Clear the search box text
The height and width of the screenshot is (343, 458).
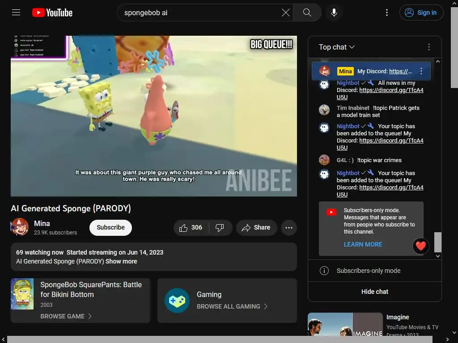[x=286, y=13]
